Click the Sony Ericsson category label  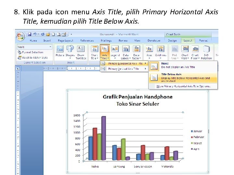pyautogui.click(x=143, y=167)
